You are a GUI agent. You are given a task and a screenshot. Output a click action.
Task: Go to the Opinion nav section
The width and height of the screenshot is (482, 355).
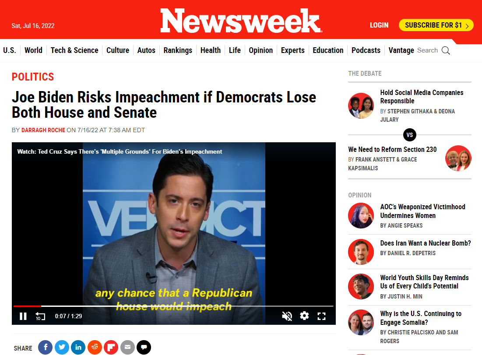coord(260,50)
